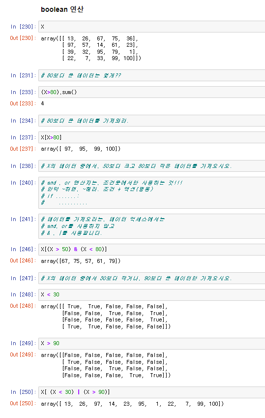Click the cell with X > 90
The width and height of the screenshot is (265, 418).
[151, 343]
